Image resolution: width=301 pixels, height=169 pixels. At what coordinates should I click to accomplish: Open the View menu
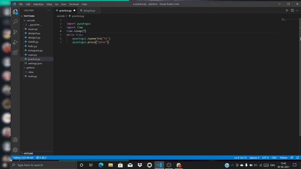point(49,4)
